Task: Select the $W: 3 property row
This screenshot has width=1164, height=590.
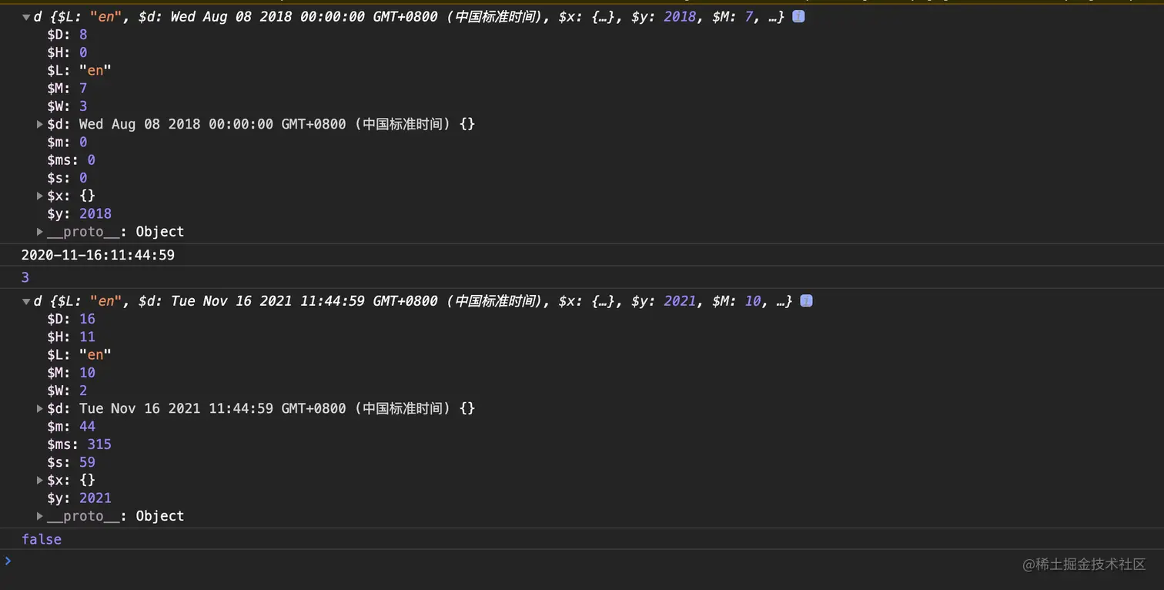Action: [67, 106]
